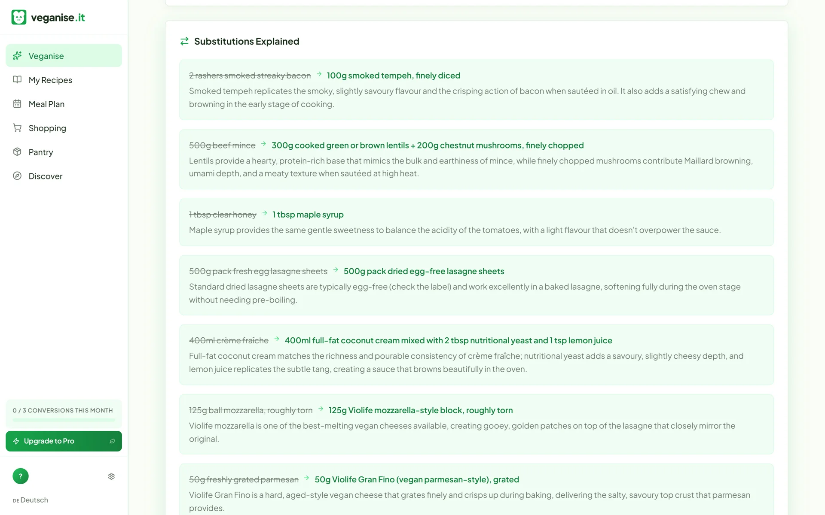This screenshot has height=515, width=825.
Task: Click the My Recipes book icon
Action: click(x=17, y=80)
